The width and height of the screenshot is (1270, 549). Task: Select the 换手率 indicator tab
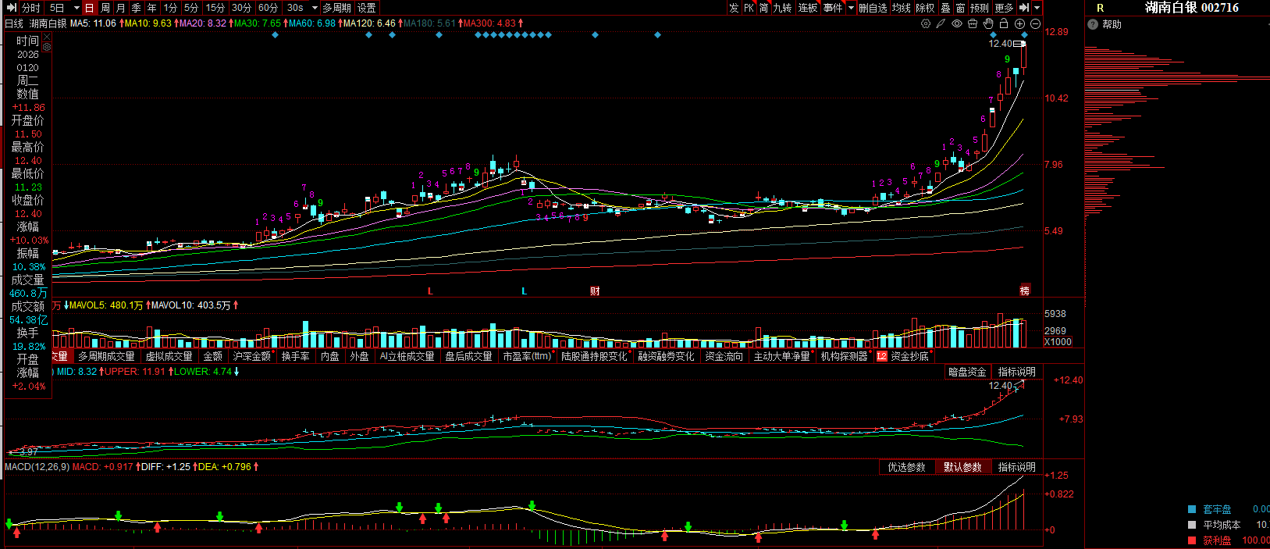(x=296, y=356)
